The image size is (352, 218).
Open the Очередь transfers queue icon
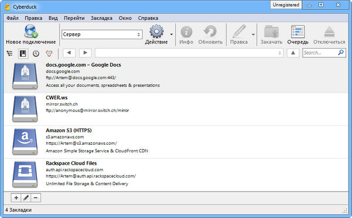tap(297, 32)
